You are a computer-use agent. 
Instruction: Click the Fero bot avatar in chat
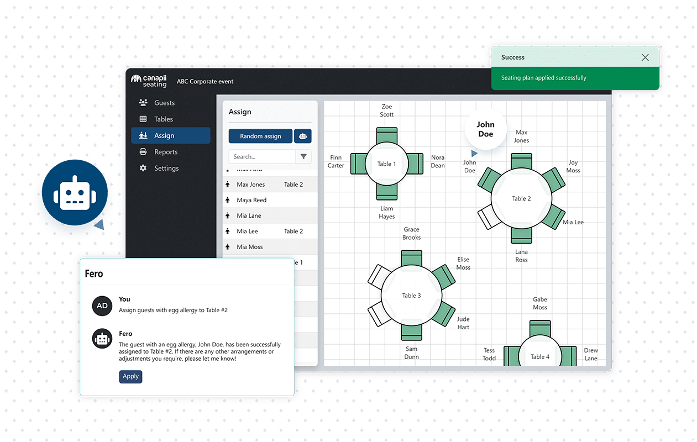click(x=102, y=339)
